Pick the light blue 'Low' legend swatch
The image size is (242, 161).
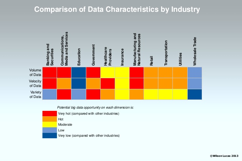[49, 130]
